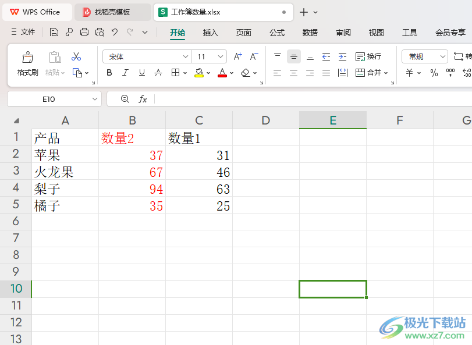
Task: Toggle Underline formatting
Action: 142,73
